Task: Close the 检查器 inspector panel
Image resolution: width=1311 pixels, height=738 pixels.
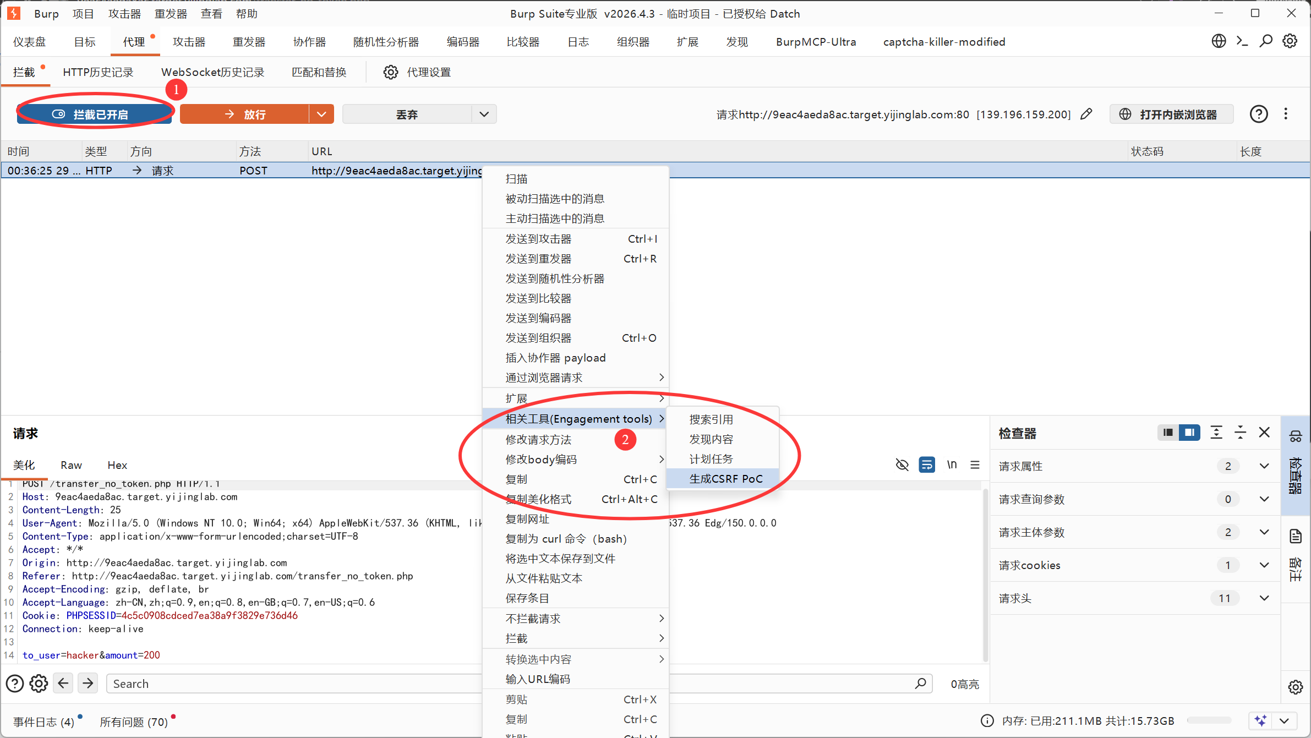Action: (x=1264, y=433)
